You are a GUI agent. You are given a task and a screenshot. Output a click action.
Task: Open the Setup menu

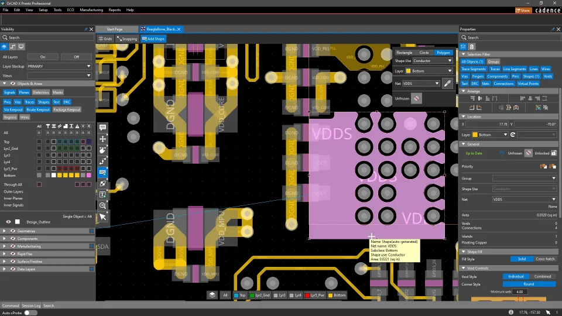tap(43, 10)
